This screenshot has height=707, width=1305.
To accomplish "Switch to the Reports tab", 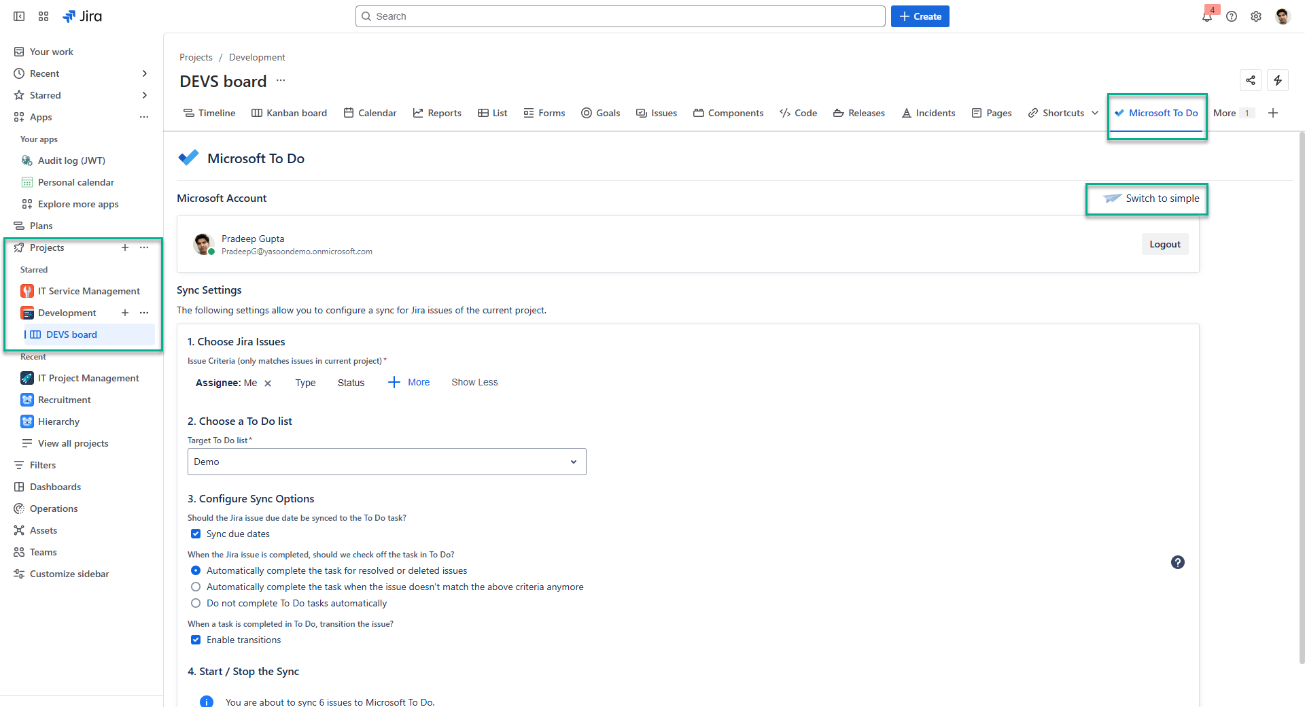I will [x=437, y=113].
